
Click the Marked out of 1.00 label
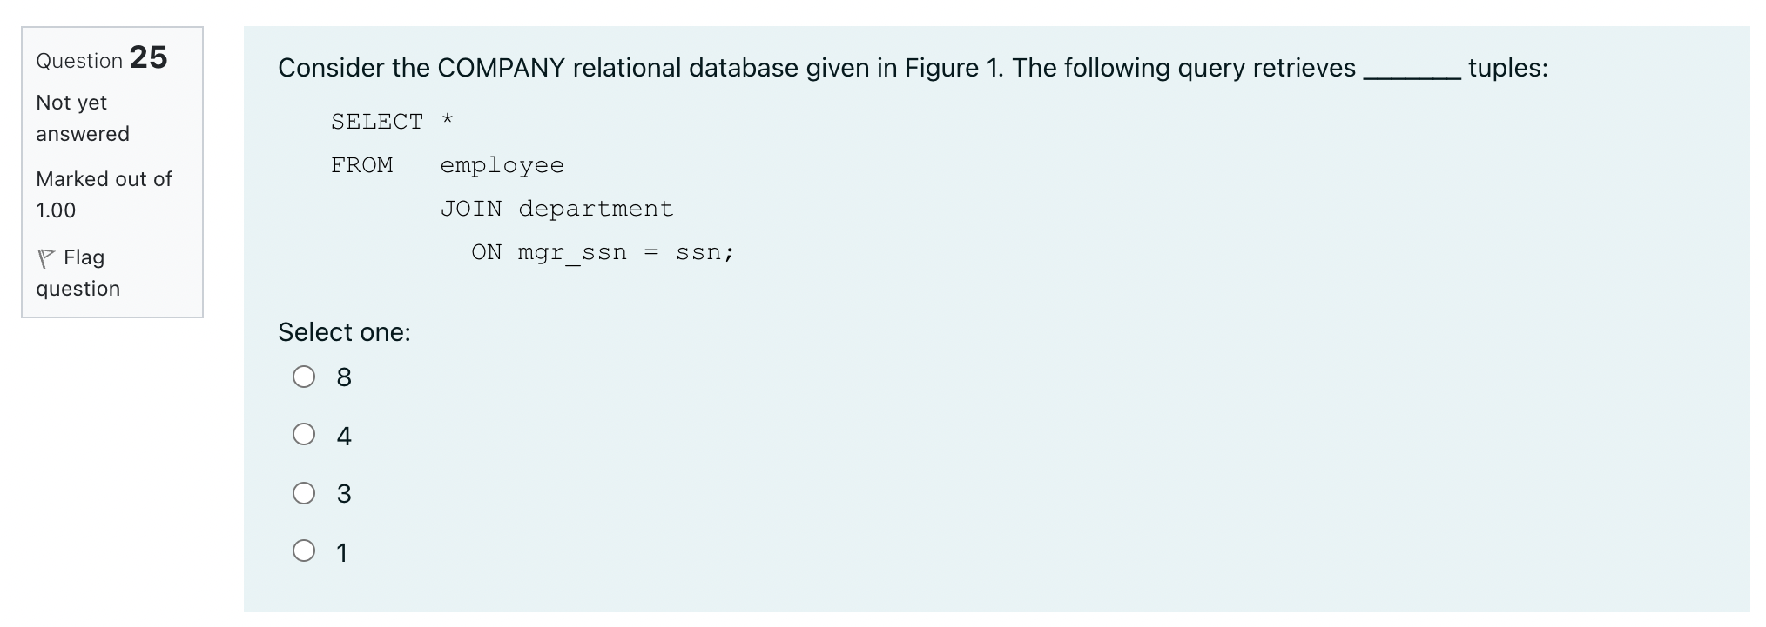click(x=103, y=194)
